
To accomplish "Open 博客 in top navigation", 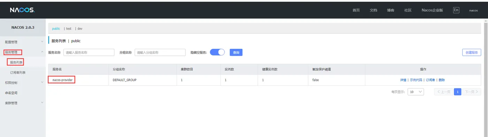I will point(390,10).
